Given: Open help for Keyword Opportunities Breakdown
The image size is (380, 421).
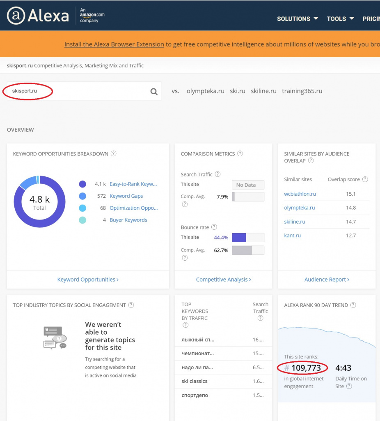Looking at the screenshot, I should tap(114, 154).
